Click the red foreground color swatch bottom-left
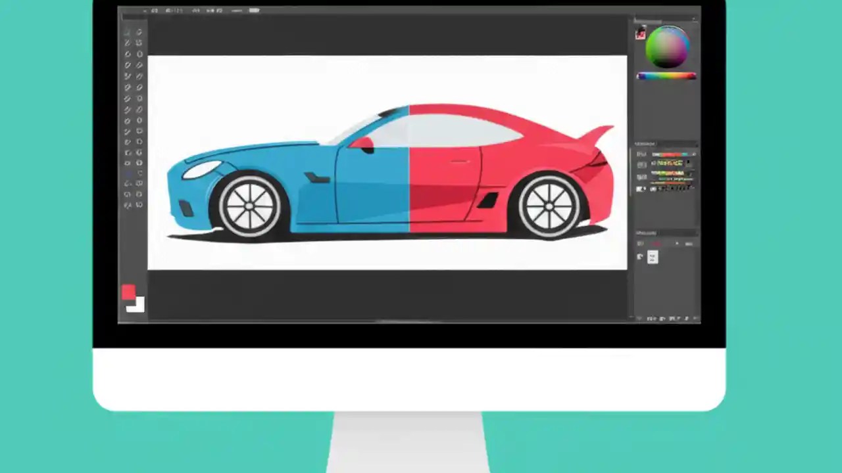 point(128,291)
